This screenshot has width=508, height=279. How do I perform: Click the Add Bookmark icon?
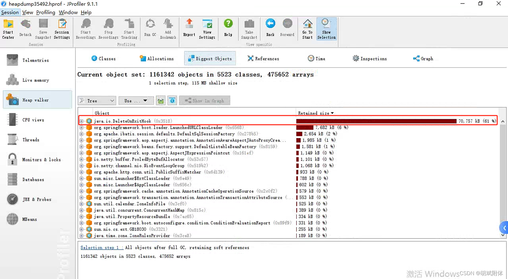[168, 29]
